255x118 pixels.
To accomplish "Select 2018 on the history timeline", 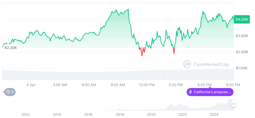I will 120,114.
